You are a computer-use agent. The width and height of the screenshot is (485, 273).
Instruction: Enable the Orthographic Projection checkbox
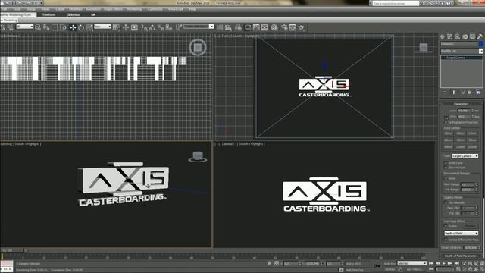coord(446,123)
